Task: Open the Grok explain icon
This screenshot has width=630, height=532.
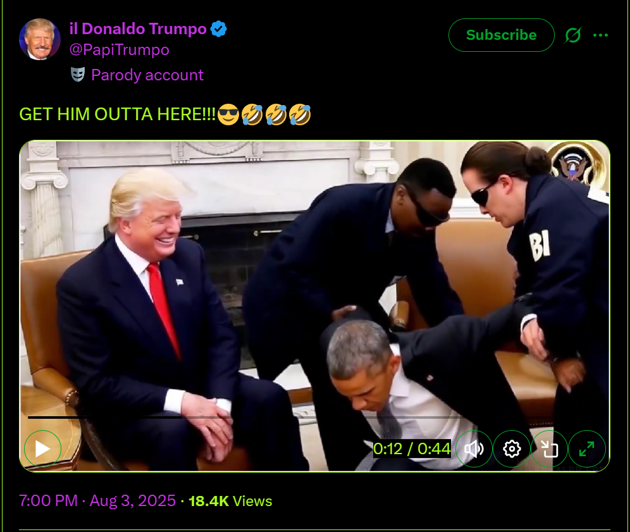Action: (x=572, y=35)
